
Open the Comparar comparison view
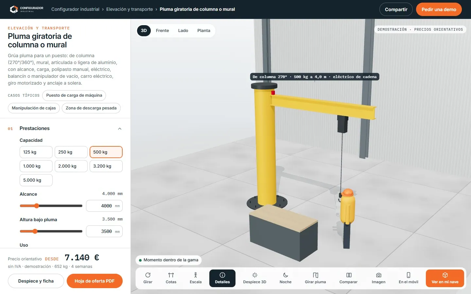(x=348, y=278)
